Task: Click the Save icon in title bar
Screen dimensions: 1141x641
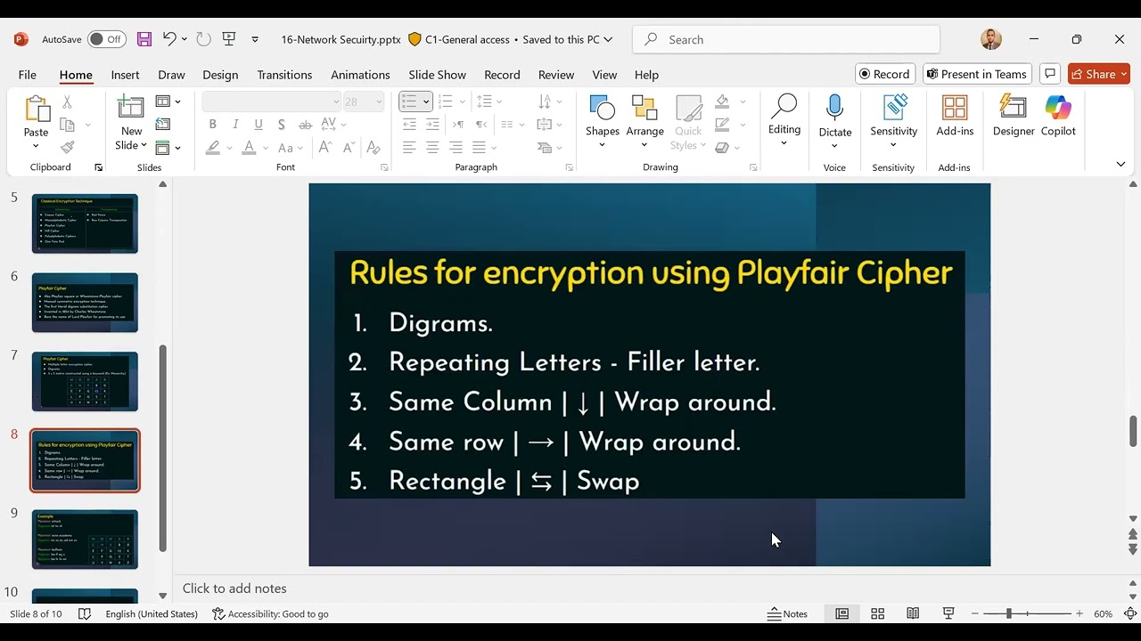Action: pyautogui.click(x=144, y=39)
